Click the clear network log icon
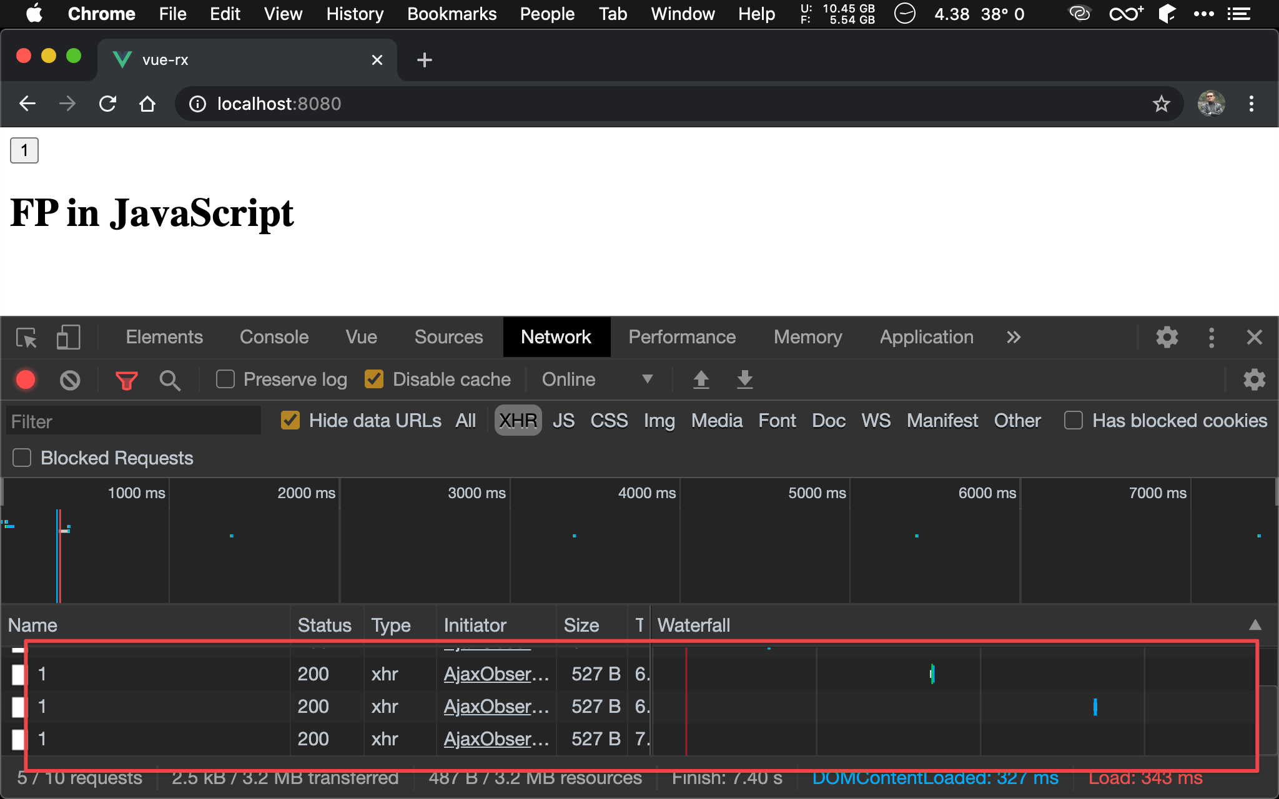 (70, 378)
